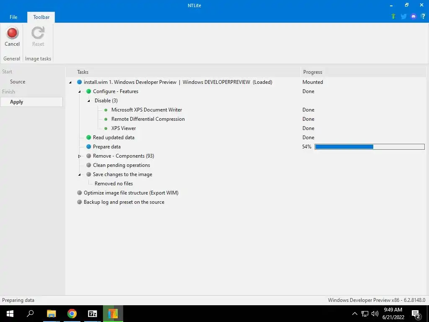Open taskbar search magnifier
This screenshot has height=322, width=429.
click(x=30, y=314)
